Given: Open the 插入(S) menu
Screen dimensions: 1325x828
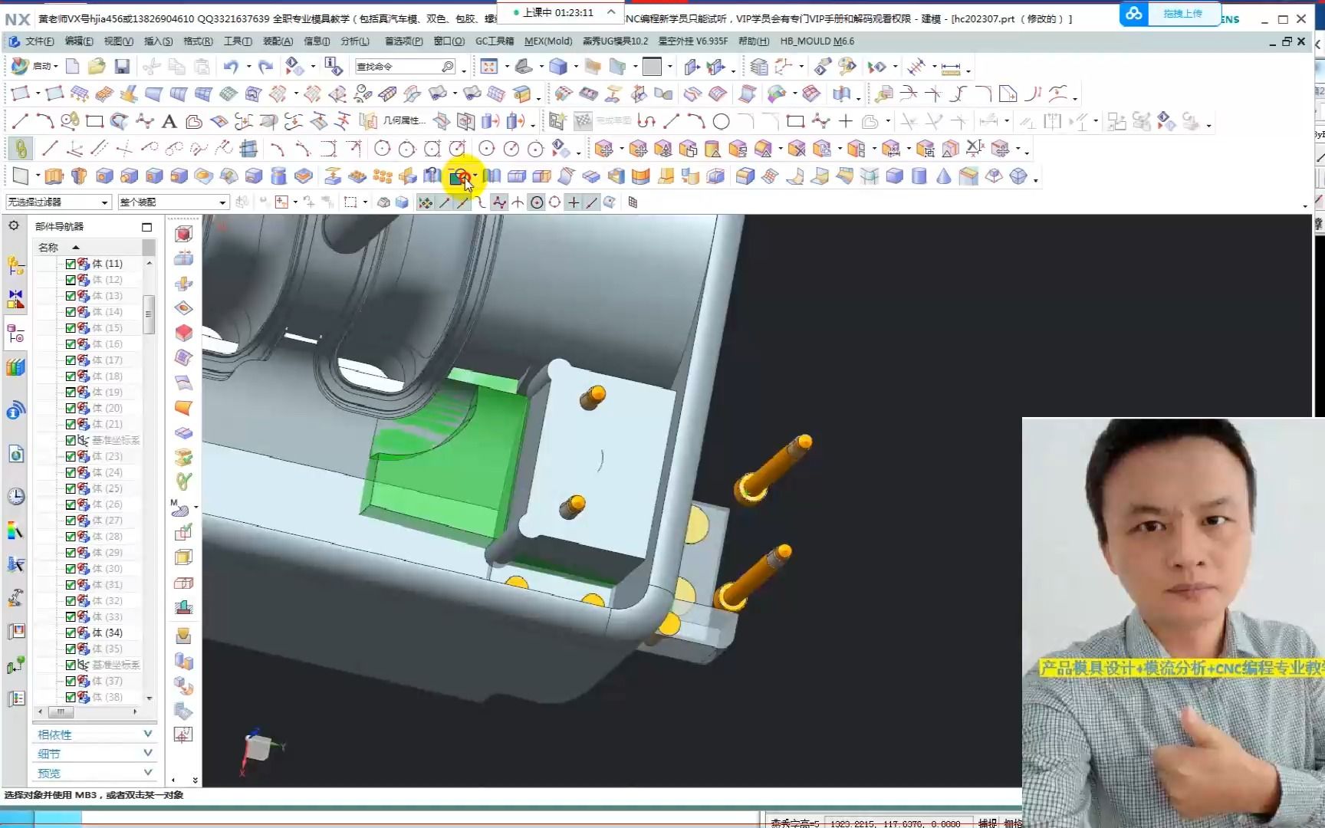Looking at the screenshot, I should click(x=159, y=41).
